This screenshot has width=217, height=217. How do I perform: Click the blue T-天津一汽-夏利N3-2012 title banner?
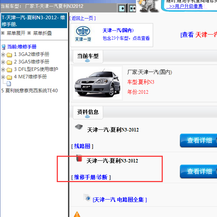tap(34, 21)
